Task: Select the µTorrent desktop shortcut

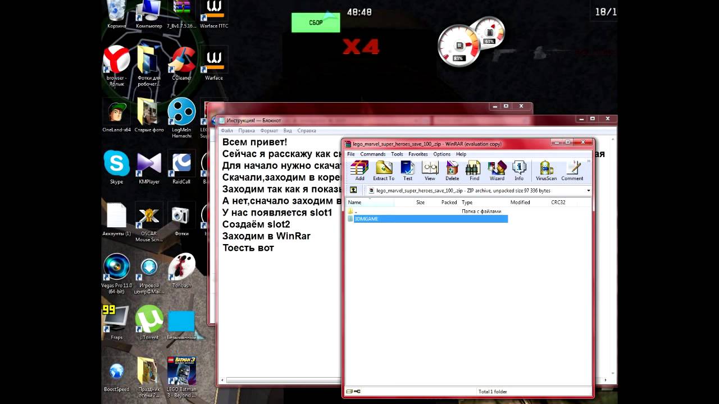Action: 149,323
